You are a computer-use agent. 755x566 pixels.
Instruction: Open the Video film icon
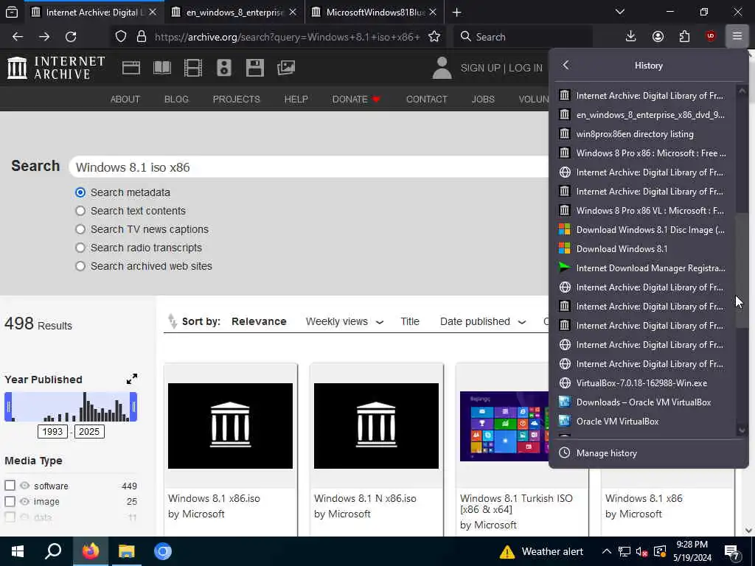[193, 68]
